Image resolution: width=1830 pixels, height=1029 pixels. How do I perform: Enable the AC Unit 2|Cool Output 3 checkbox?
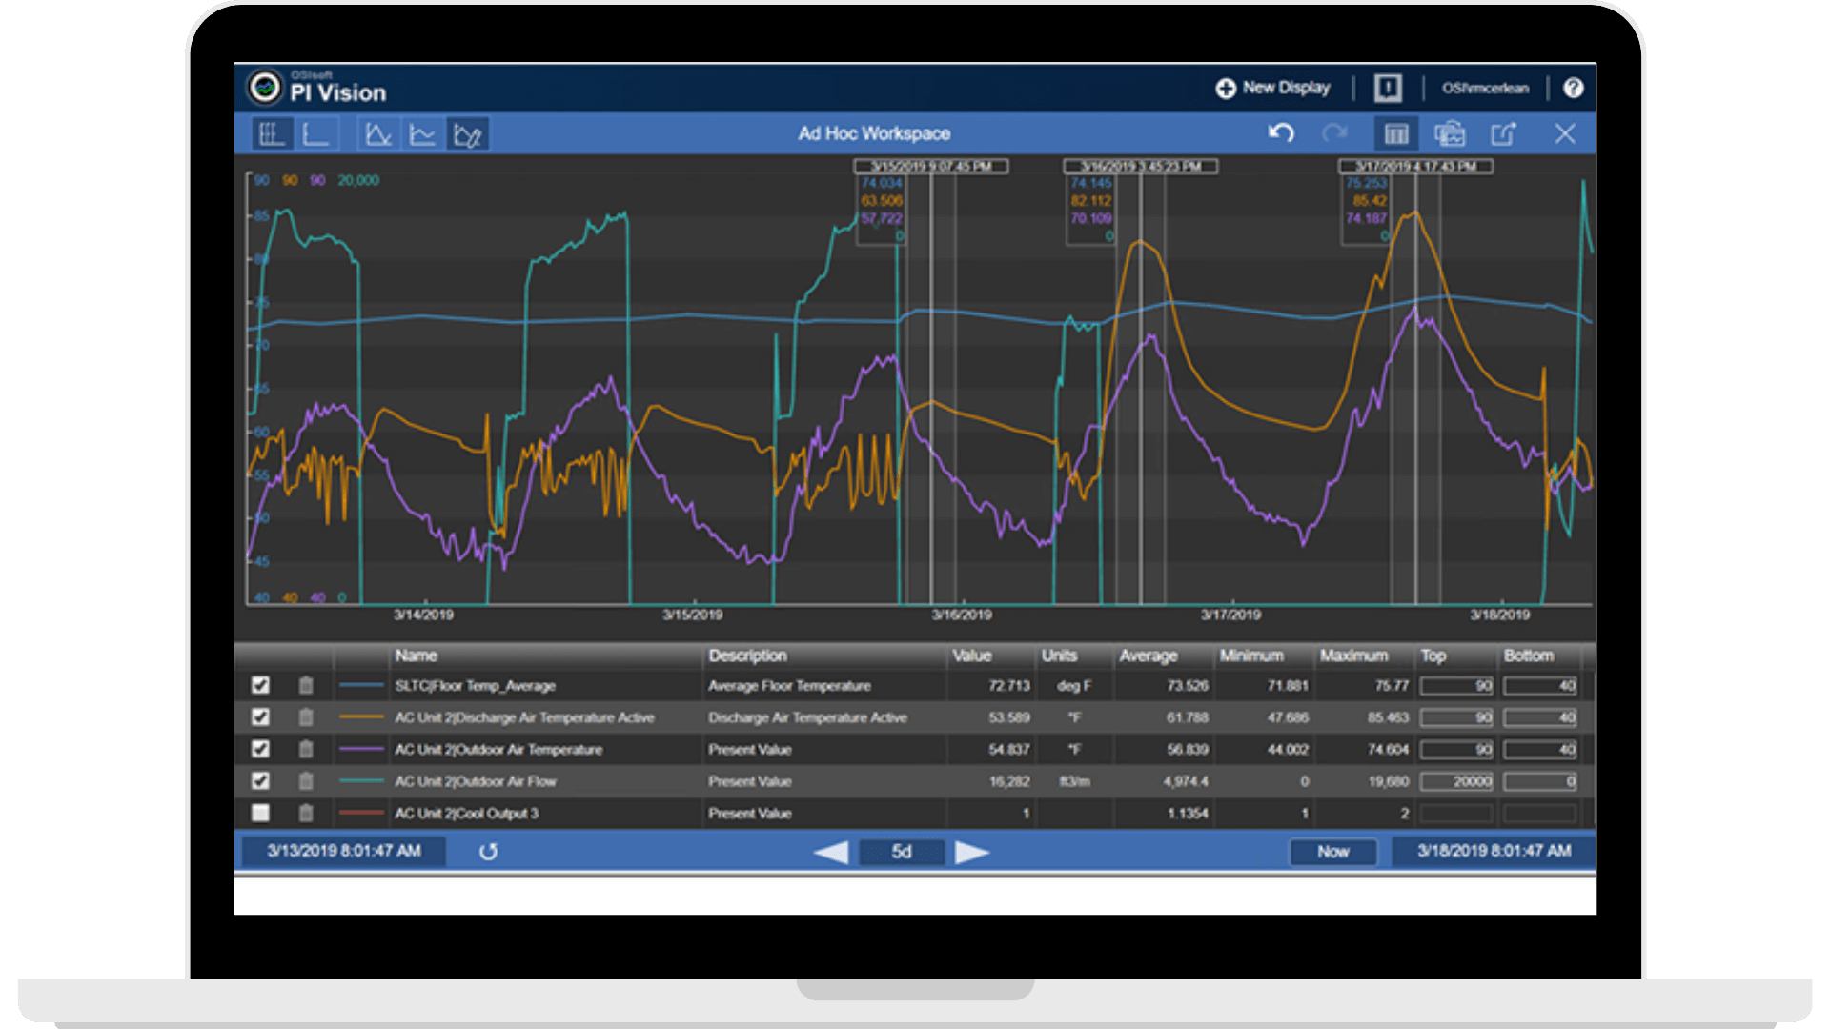pyautogui.click(x=260, y=813)
